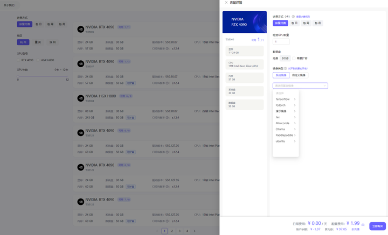This screenshot has height=235, width=388.
Task: Go to page 4 in pagination
Action: (187, 231)
